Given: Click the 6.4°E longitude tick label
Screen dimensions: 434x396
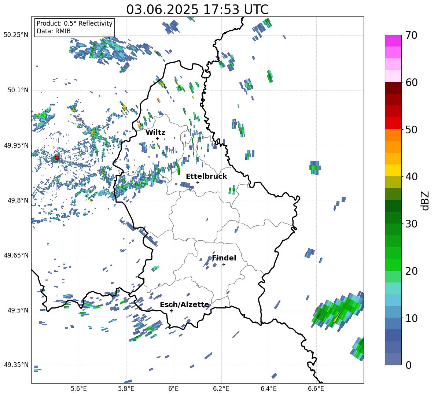Looking at the screenshot, I should 268,389.
